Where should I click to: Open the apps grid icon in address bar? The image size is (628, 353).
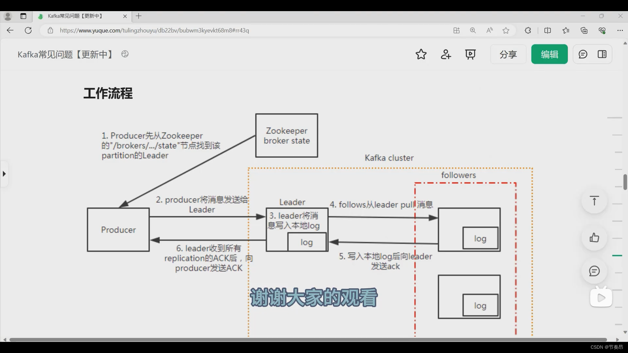tap(457, 30)
